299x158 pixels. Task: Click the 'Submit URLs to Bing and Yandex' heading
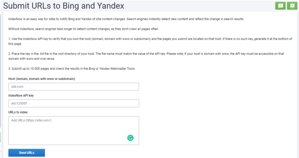[x=64, y=6]
